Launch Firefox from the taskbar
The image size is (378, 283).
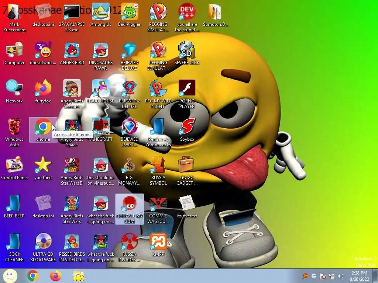pos(55,276)
